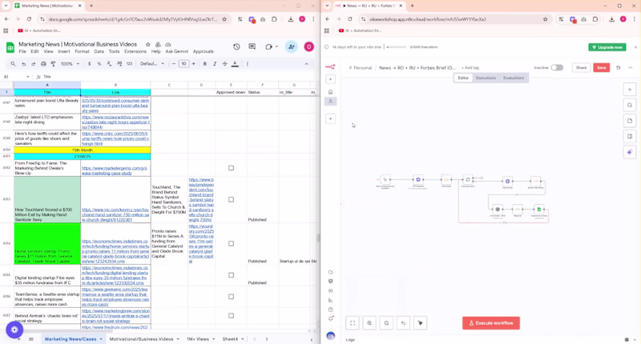
Task: Open comments panel in Google Sheets
Action: click(252, 47)
